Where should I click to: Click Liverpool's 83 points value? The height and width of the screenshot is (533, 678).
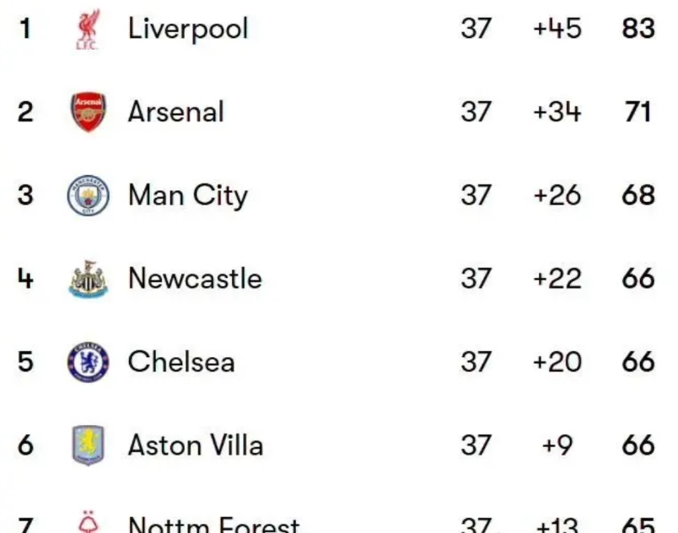[638, 29]
